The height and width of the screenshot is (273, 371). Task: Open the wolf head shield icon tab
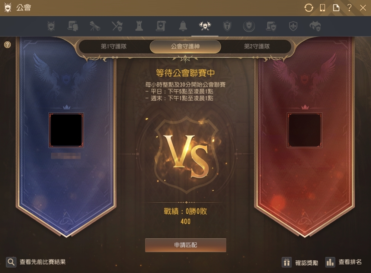[x=315, y=26]
